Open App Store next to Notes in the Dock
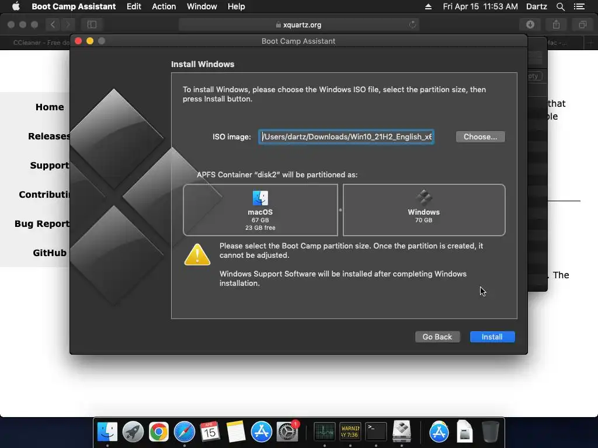The height and width of the screenshot is (448, 598). [x=262, y=432]
